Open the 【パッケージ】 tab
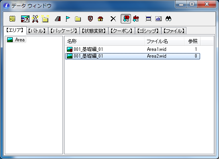The height and width of the screenshot is (159, 219). pos(64,31)
